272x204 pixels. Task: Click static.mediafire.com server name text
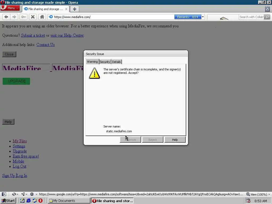(119, 131)
